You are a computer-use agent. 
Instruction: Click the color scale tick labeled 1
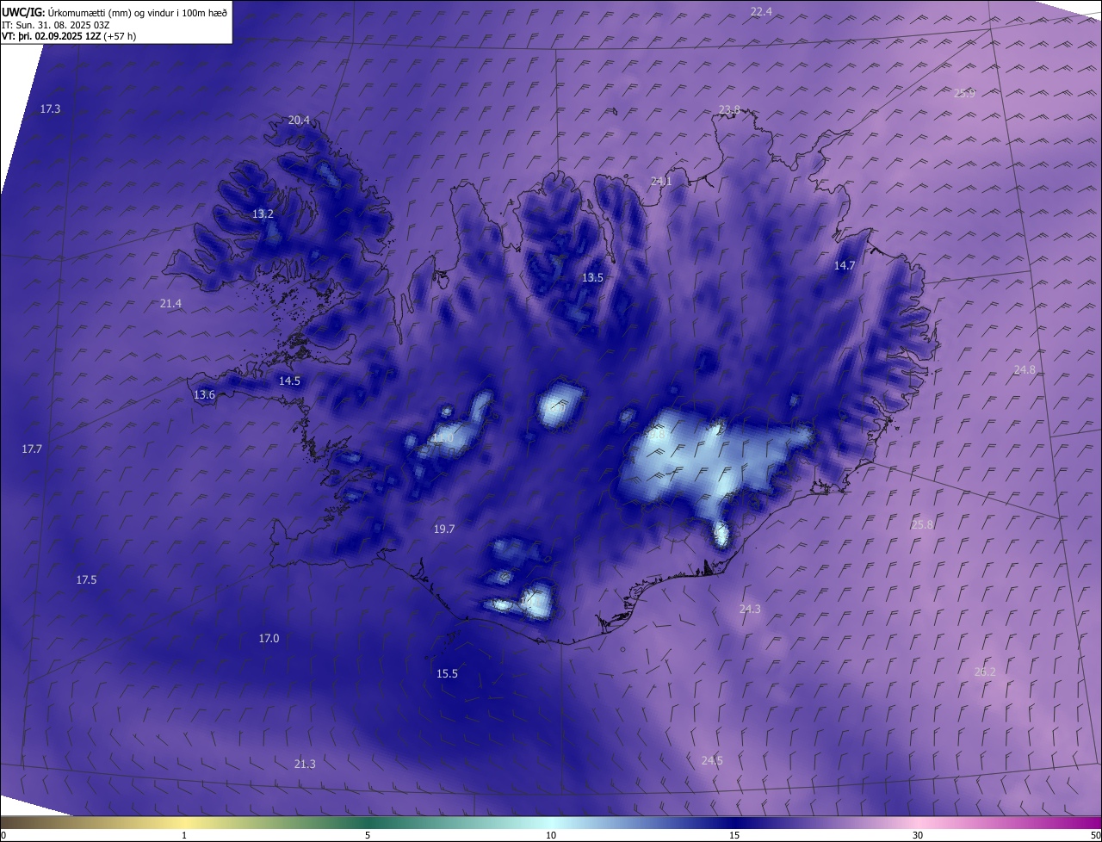(185, 835)
